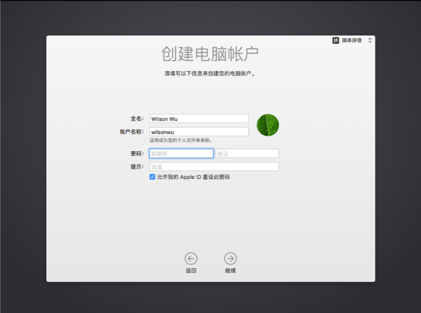
Task: Focus the 验证 verify password field
Action: pos(247,153)
